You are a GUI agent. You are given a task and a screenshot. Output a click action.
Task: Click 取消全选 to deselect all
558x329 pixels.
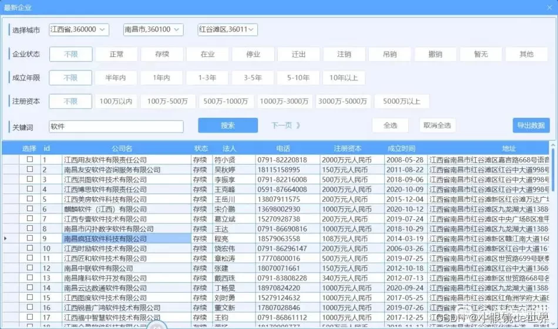pos(436,125)
